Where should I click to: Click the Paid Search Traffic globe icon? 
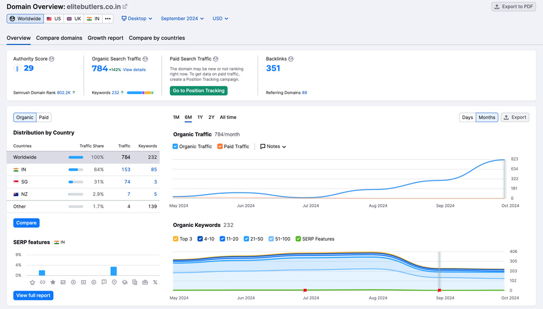pyautogui.click(x=216, y=59)
